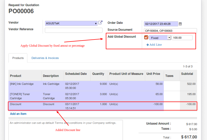Open the Order Date calendar picker
Image resolution: width=207 pixels, height=140 pixels.
coord(180,24)
